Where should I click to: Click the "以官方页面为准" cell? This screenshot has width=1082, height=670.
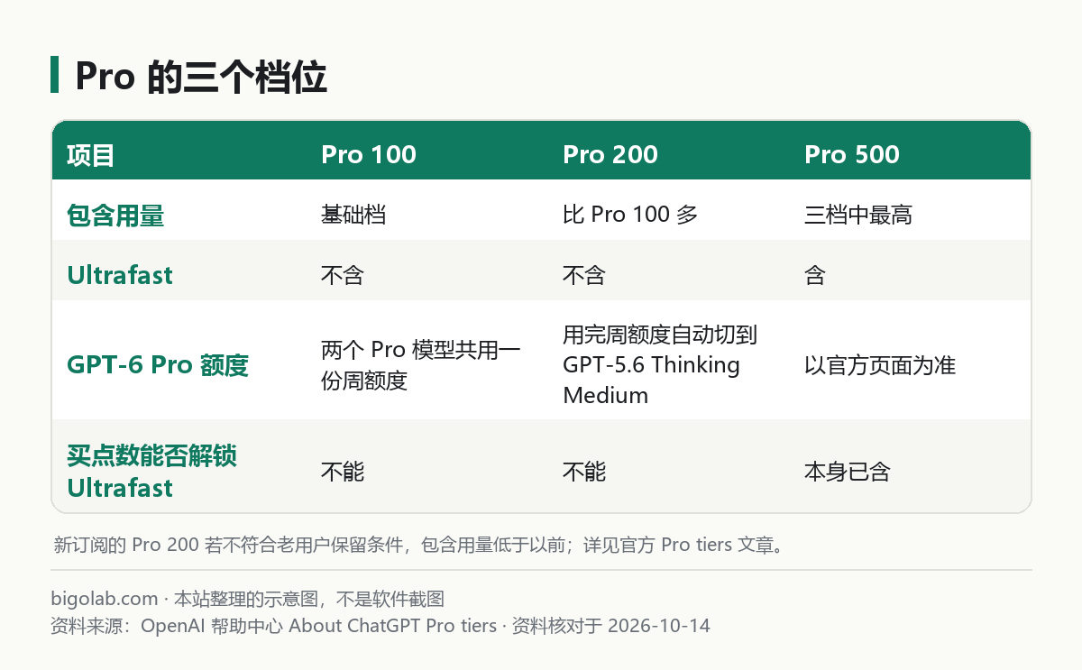880,365
